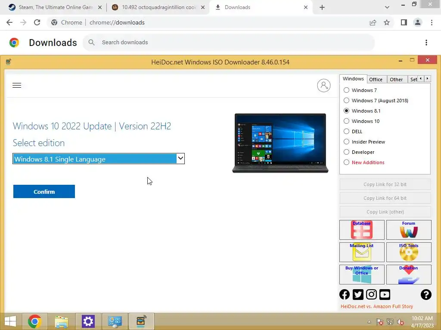The image size is (441, 330).
Task: Bookmark this page with the star icon
Action: pos(387,22)
